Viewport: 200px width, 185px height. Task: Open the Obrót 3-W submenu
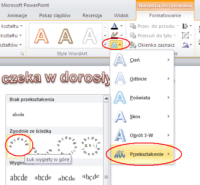click(x=142, y=135)
